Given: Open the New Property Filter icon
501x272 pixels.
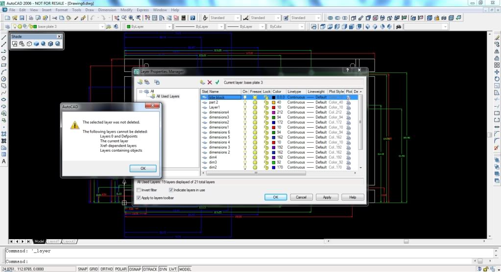Looking at the screenshot, I should [140, 83].
